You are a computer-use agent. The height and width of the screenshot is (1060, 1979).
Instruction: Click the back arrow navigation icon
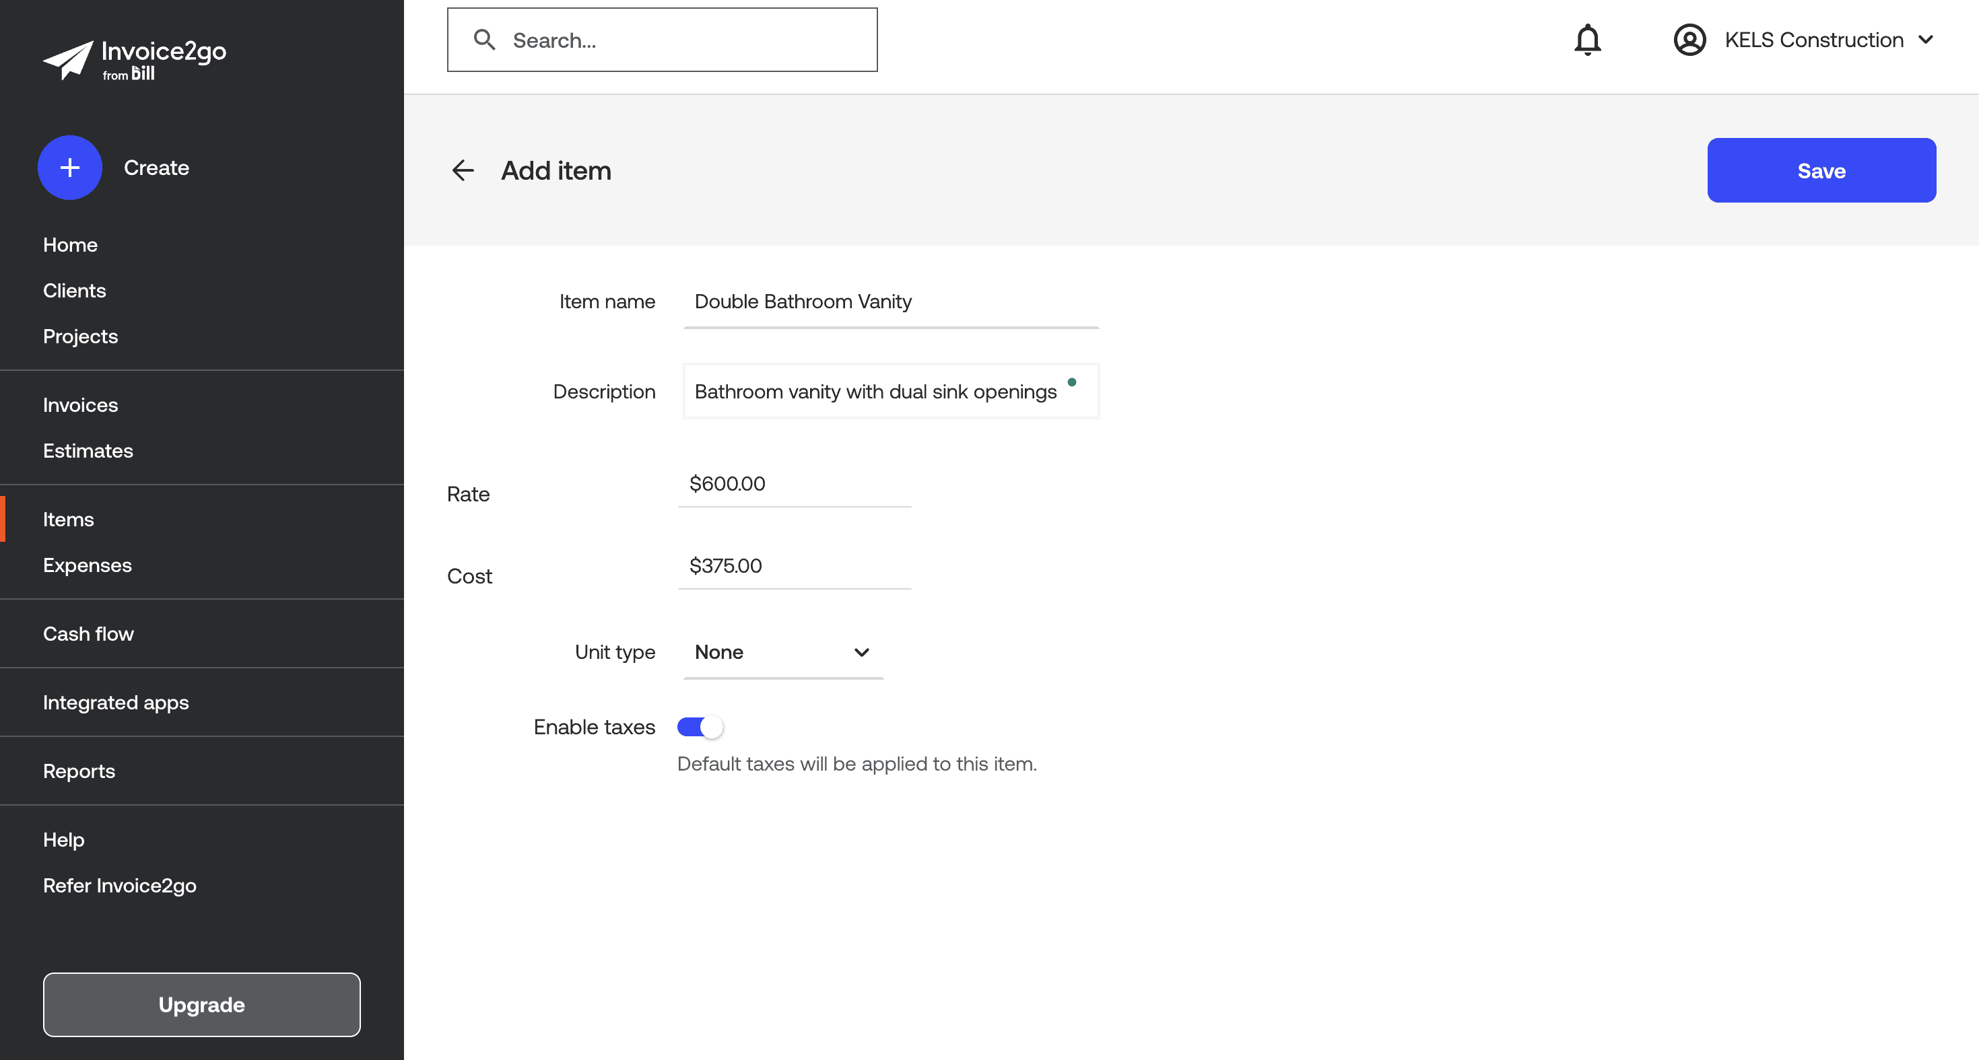tap(462, 169)
